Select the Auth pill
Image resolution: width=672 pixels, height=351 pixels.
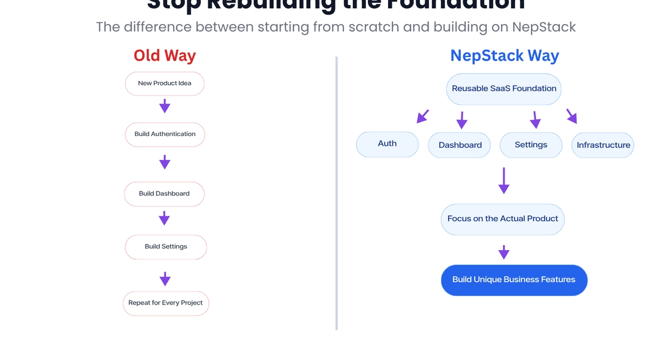pyautogui.click(x=388, y=144)
